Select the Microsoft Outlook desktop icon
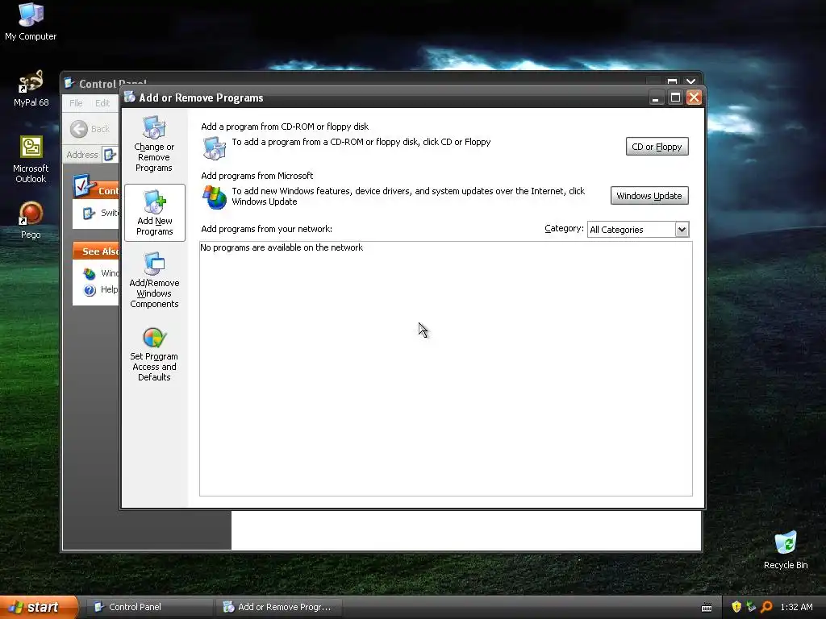Screen dimensions: 826x619 31,160
